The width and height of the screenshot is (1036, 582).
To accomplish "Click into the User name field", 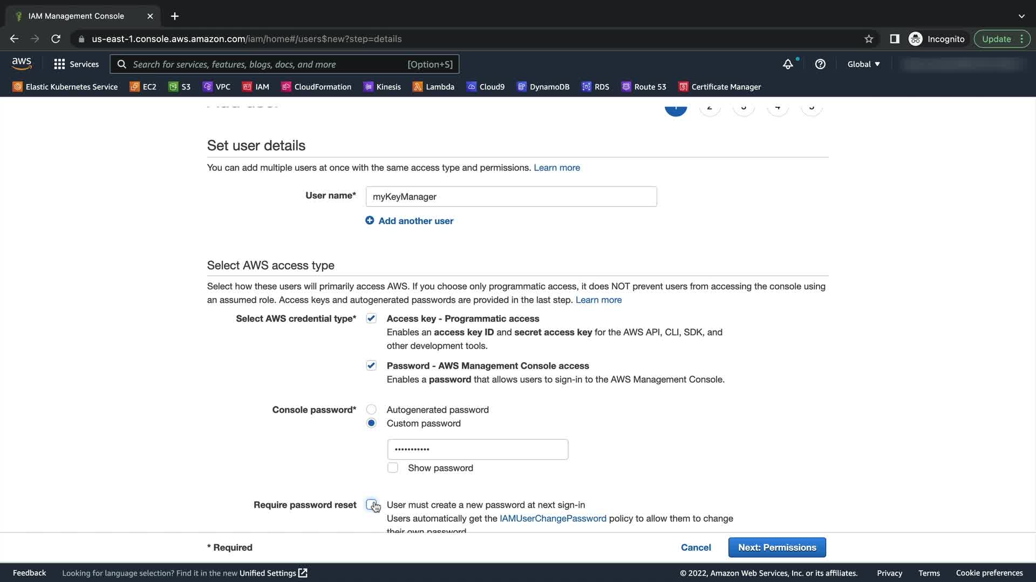I will [511, 197].
